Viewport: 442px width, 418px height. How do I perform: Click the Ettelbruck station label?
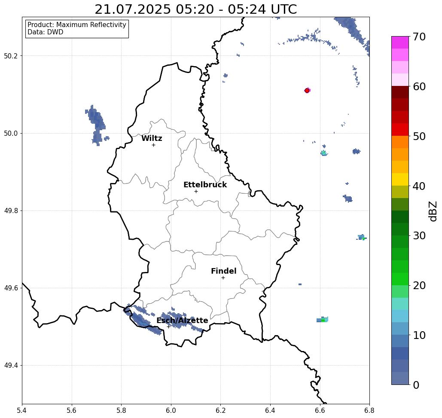pyautogui.click(x=205, y=185)
